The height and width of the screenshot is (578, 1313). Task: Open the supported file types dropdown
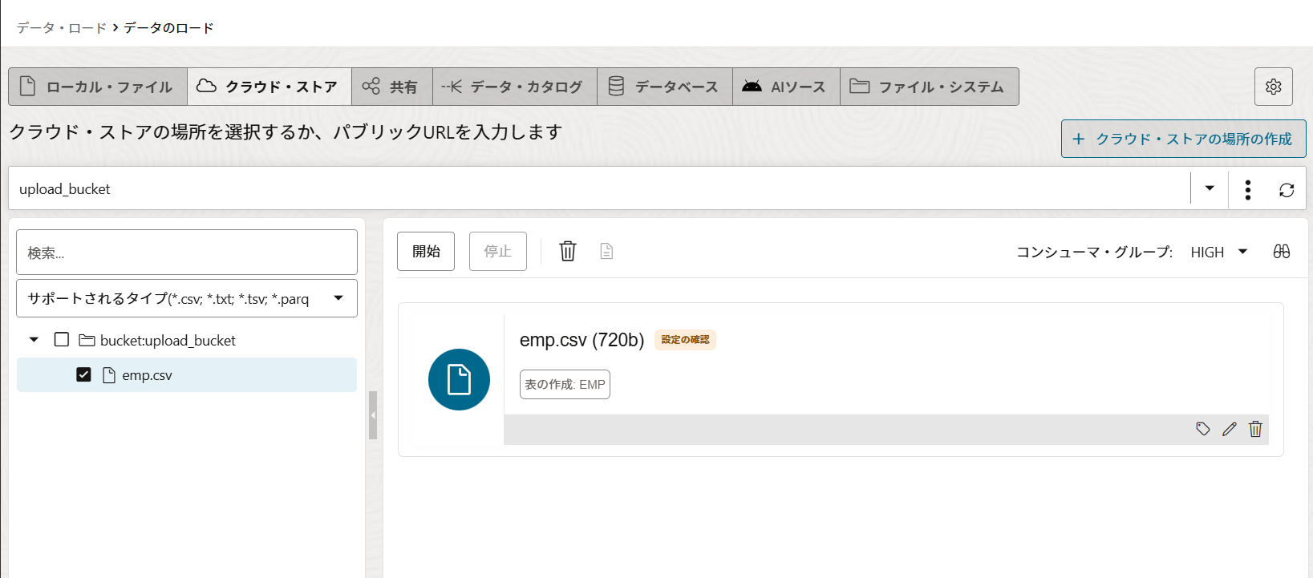pyautogui.click(x=338, y=298)
